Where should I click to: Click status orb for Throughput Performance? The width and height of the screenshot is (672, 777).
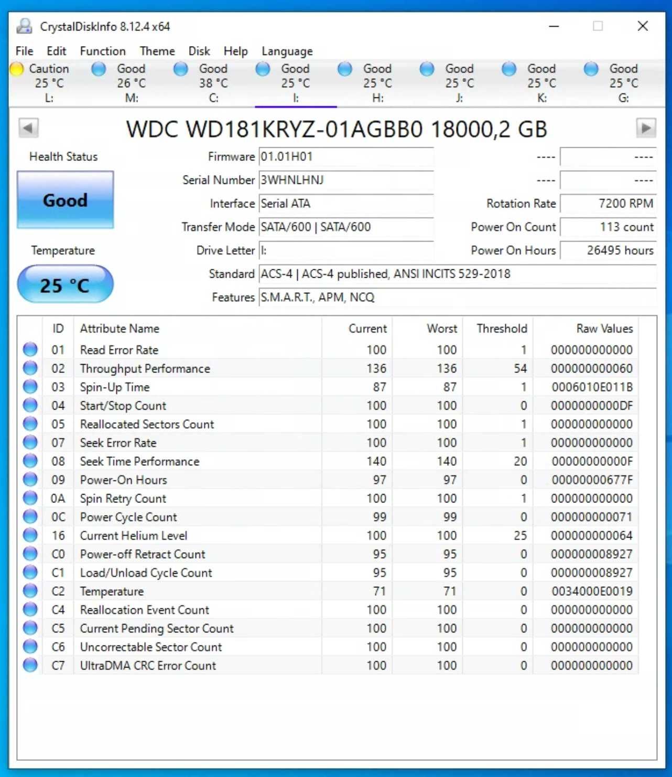click(30, 368)
